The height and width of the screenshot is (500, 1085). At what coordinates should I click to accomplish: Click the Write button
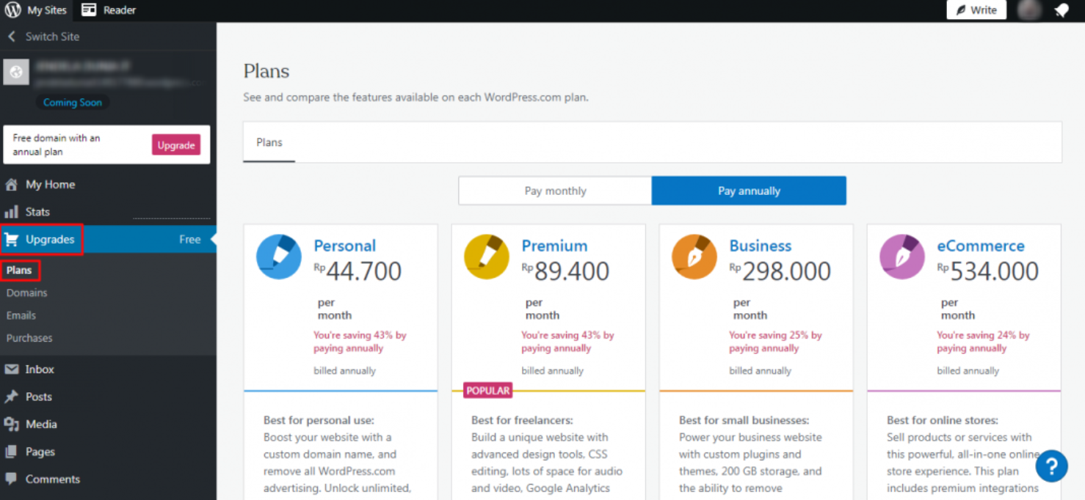coord(976,10)
